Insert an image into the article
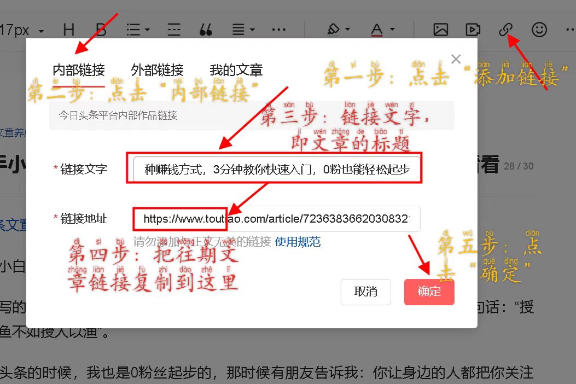Screen dimensions: 576x384 [x=441, y=30]
